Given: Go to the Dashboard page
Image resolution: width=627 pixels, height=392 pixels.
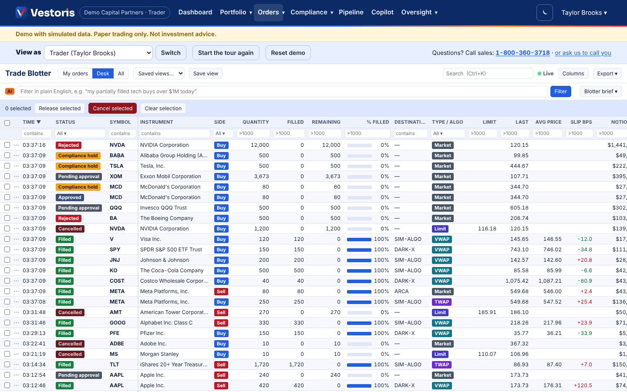Looking at the screenshot, I should (x=195, y=12).
